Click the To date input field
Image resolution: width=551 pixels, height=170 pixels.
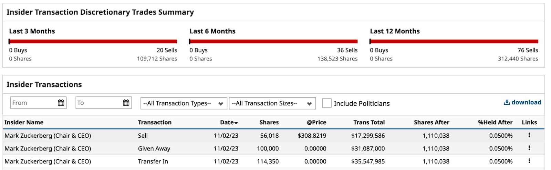pyautogui.click(x=98, y=103)
